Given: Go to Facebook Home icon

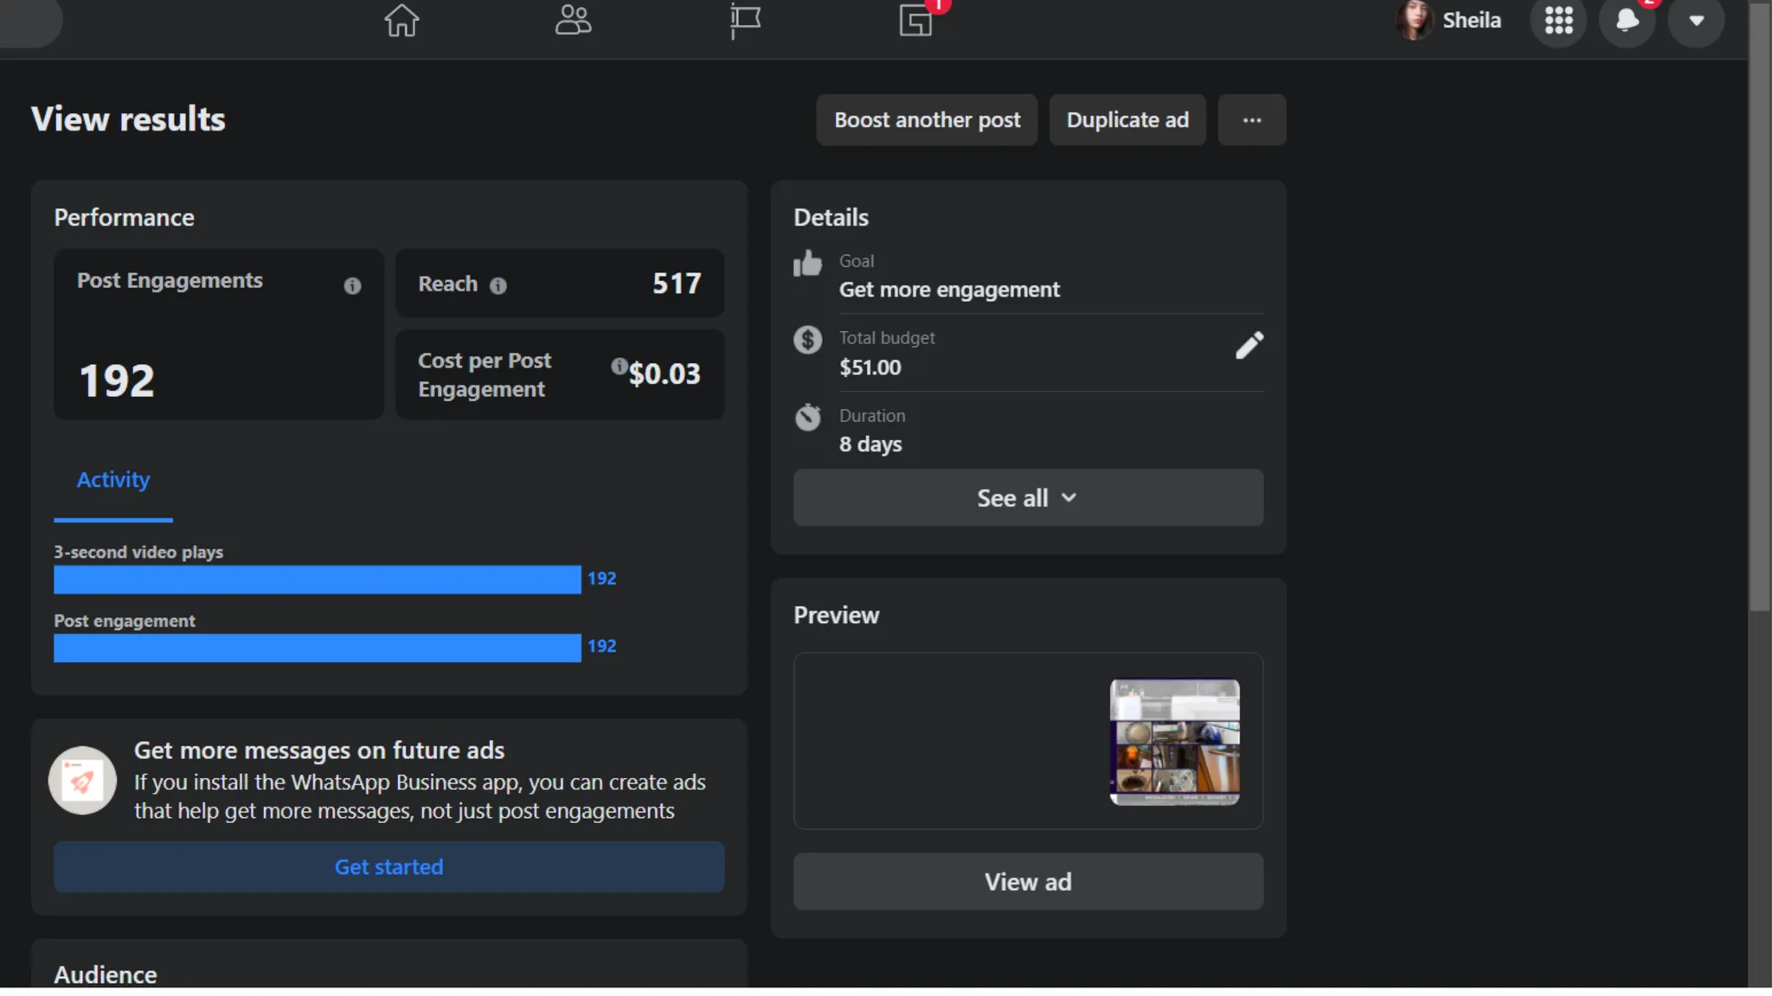Looking at the screenshot, I should [x=401, y=21].
